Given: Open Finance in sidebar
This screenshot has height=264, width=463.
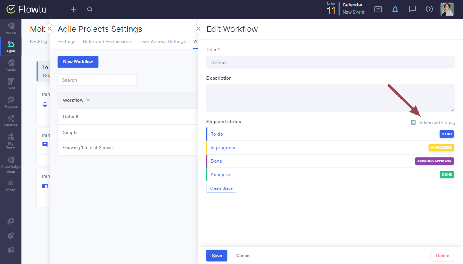Looking at the screenshot, I should (10, 121).
